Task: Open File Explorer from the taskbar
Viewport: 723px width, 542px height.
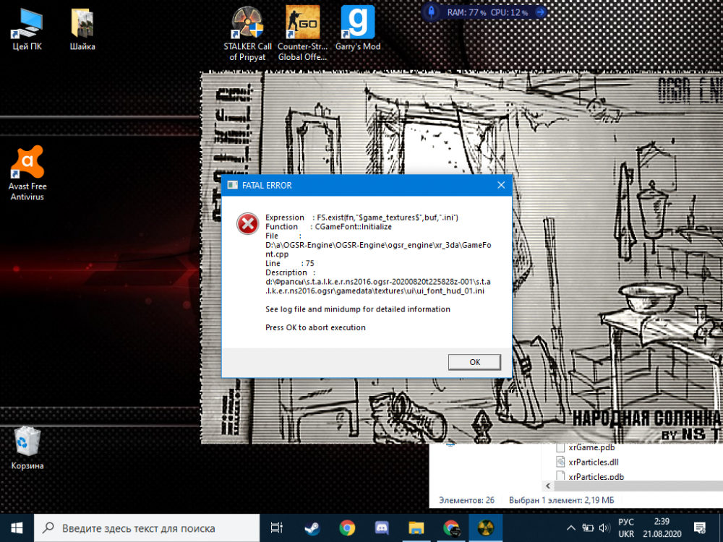Action: point(416,528)
